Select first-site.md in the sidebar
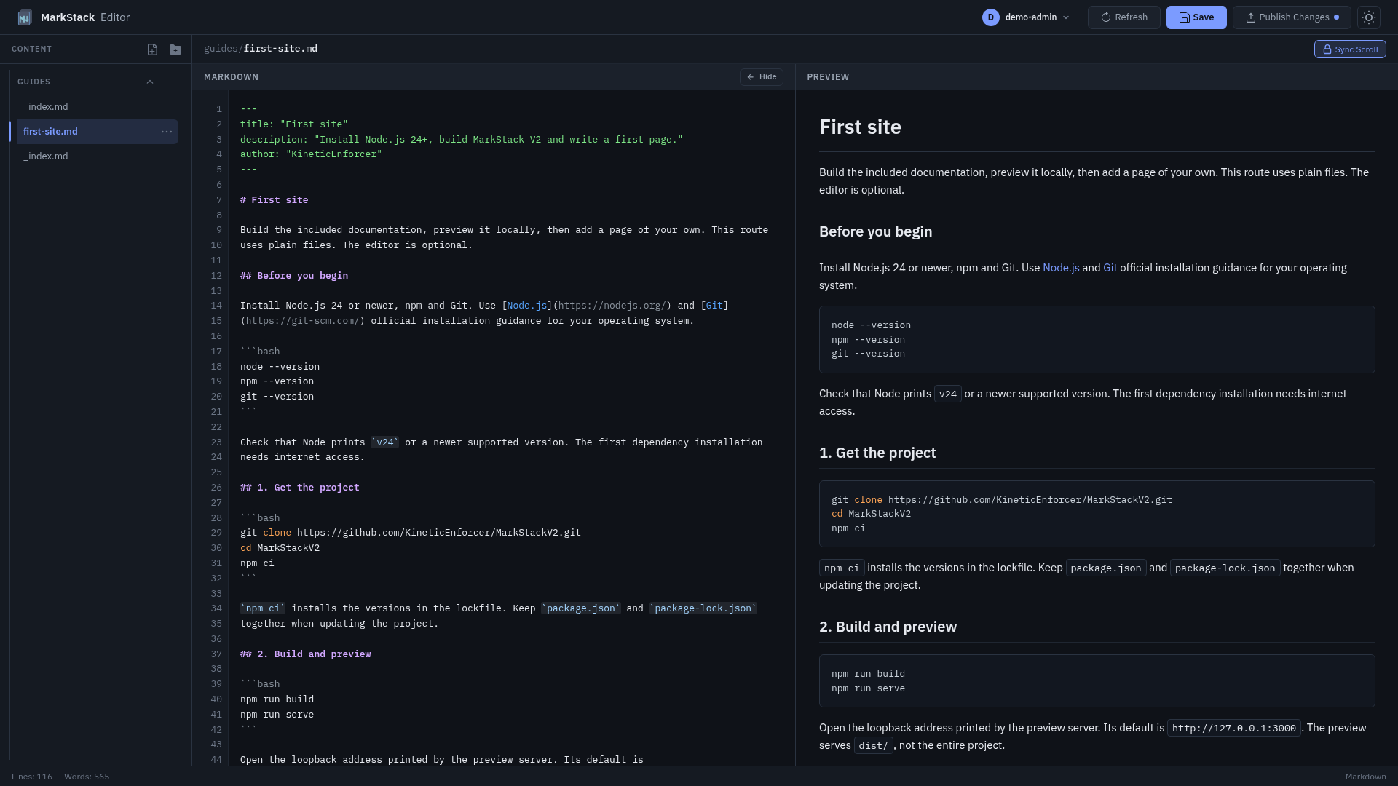 (x=98, y=132)
